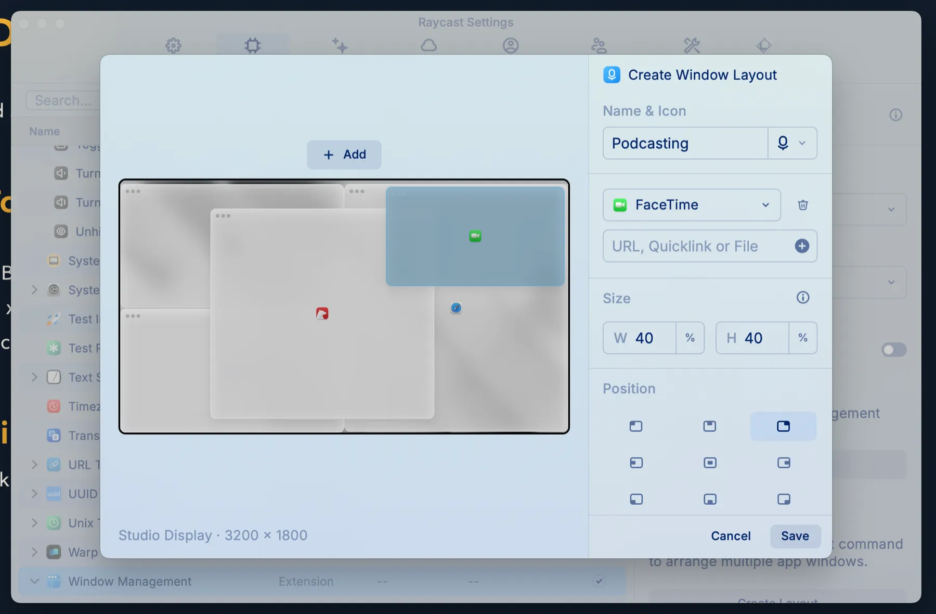The width and height of the screenshot is (936, 614).
Task: Flip the toggle beside the layout options
Action: tap(893, 350)
